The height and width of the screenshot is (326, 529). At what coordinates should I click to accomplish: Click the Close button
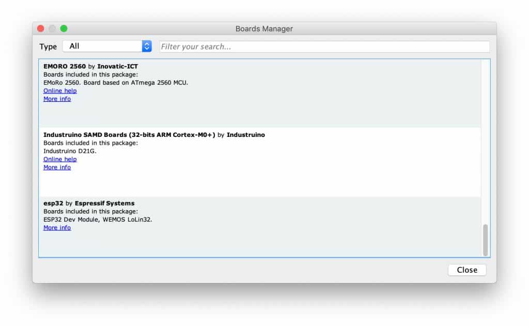click(467, 270)
